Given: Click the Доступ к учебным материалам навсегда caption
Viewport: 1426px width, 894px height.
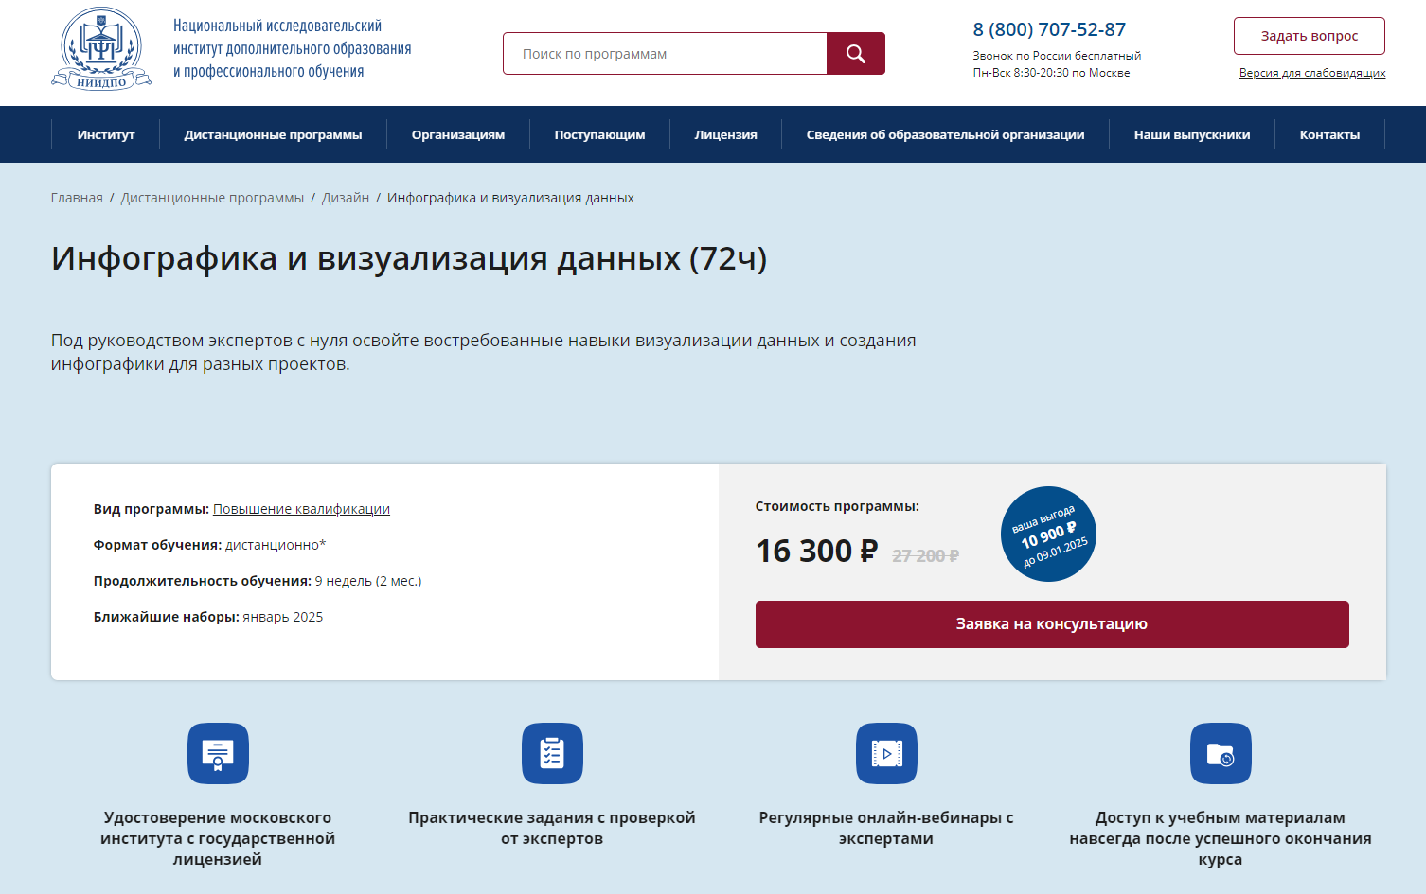Looking at the screenshot, I should pyautogui.click(x=1221, y=838).
